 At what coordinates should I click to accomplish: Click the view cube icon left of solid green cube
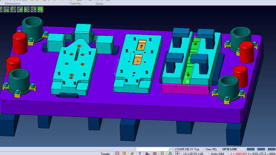point(34,9)
